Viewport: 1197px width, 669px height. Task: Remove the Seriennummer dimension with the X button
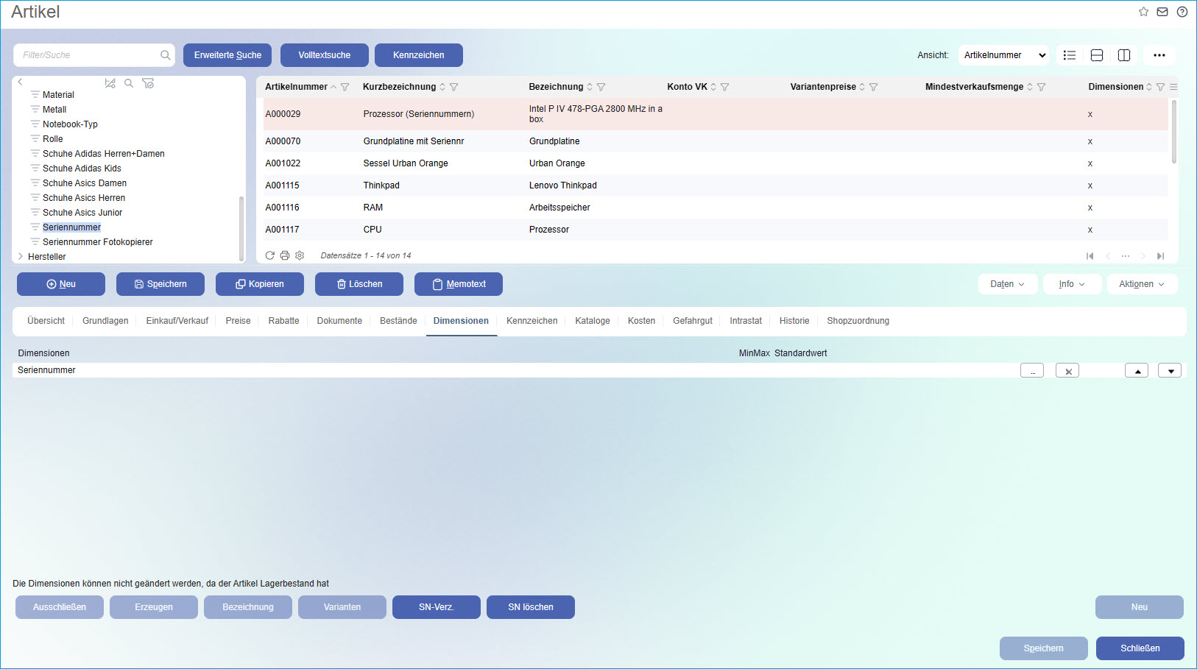(x=1067, y=370)
